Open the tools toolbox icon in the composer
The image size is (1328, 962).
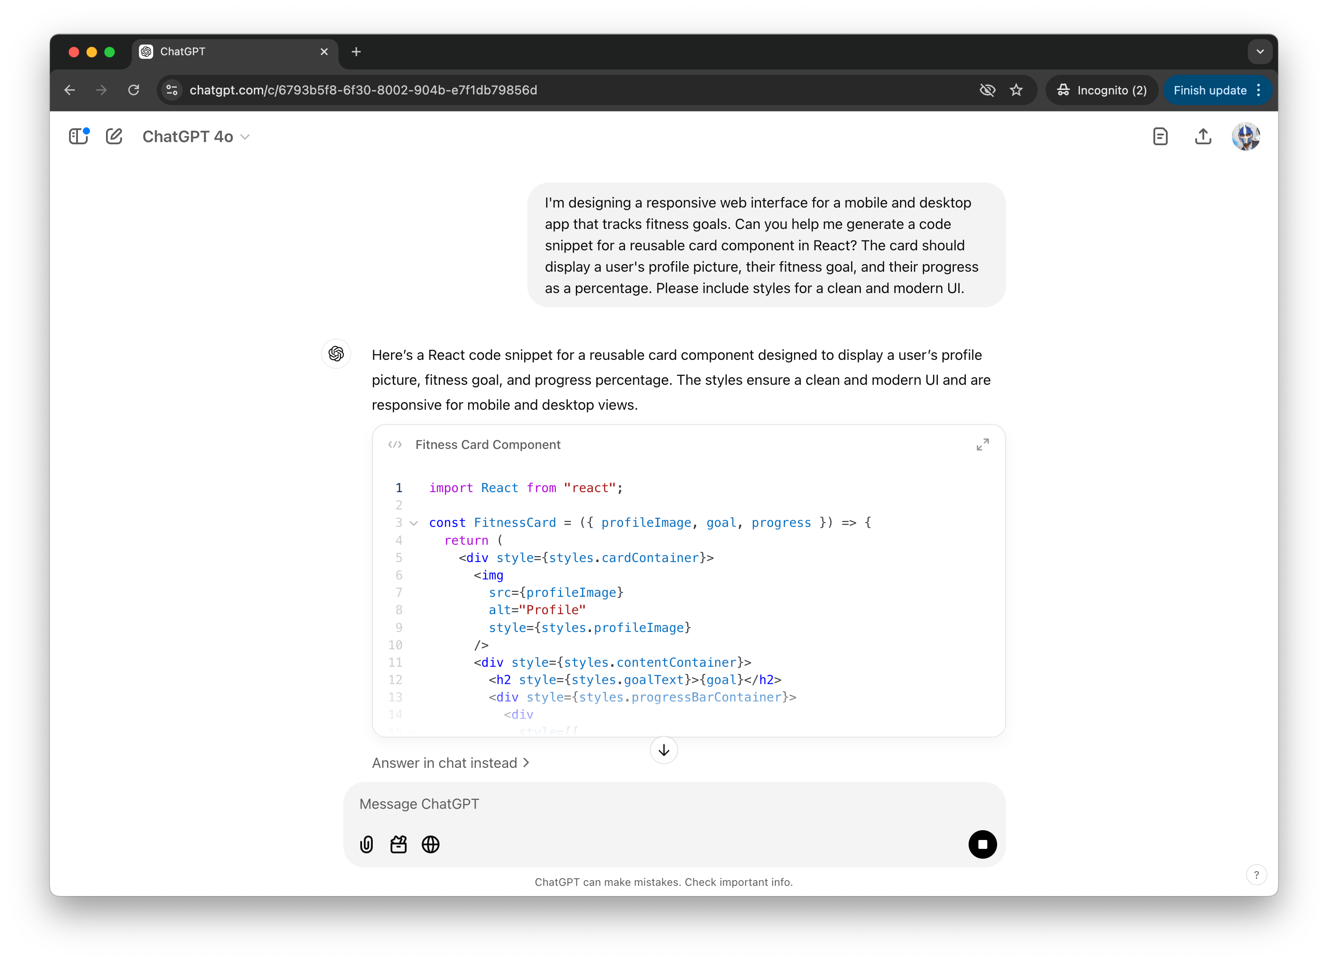399,844
